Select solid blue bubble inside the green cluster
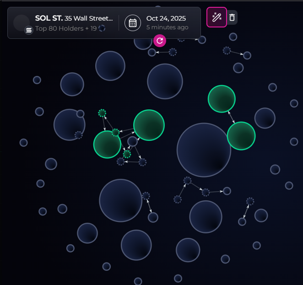 (x=133, y=141)
